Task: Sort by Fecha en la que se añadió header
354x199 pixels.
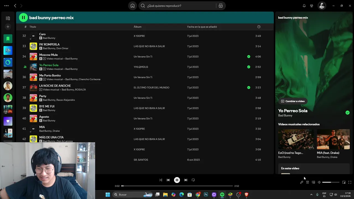Action: 202,27
